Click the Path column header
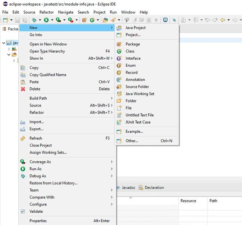The width and height of the screenshot is (242, 225). pos(225,201)
